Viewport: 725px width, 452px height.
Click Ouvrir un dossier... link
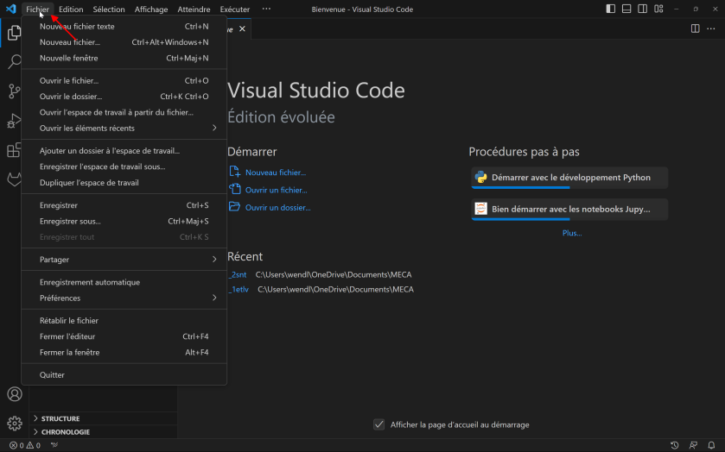[x=278, y=207]
